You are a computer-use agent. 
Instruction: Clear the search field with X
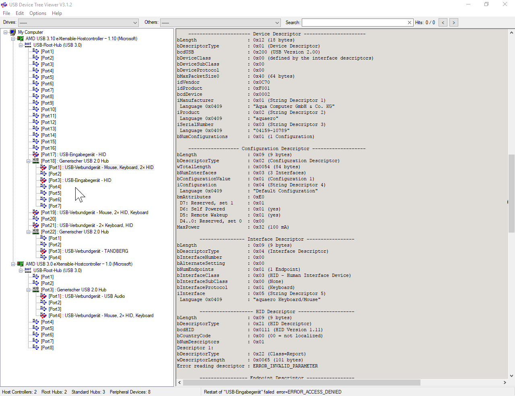pos(409,23)
